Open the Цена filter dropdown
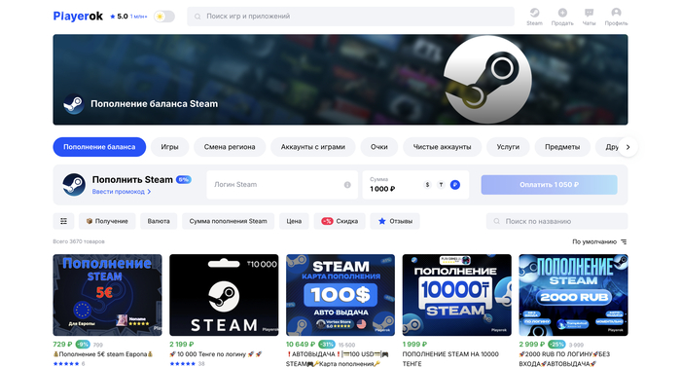Image resolution: width=681 pixels, height=367 pixels. [x=294, y=221]
